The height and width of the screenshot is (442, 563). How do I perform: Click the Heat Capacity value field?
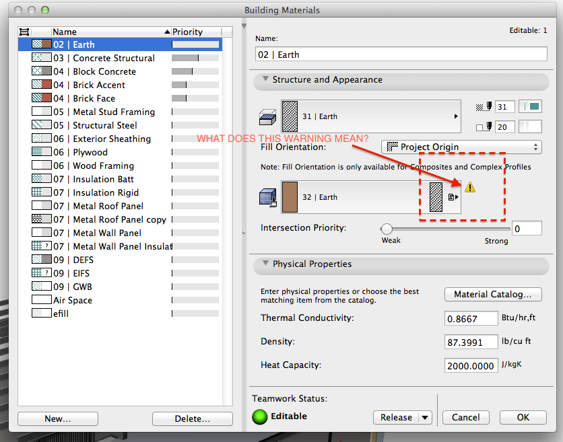pos(471,365)
